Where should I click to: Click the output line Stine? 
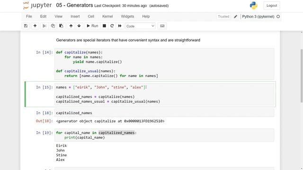pos(61,155)
